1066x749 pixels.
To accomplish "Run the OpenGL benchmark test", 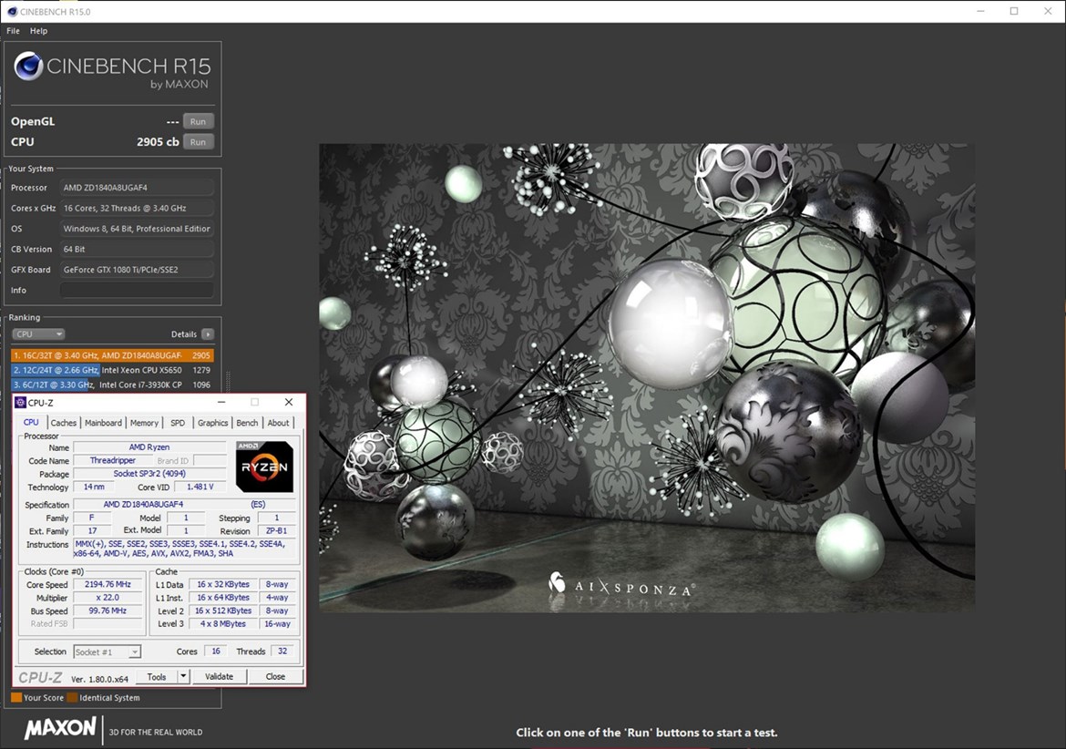I will click(198, 122).
